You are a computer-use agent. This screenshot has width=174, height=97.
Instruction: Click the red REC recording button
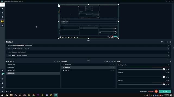point(156,91)
